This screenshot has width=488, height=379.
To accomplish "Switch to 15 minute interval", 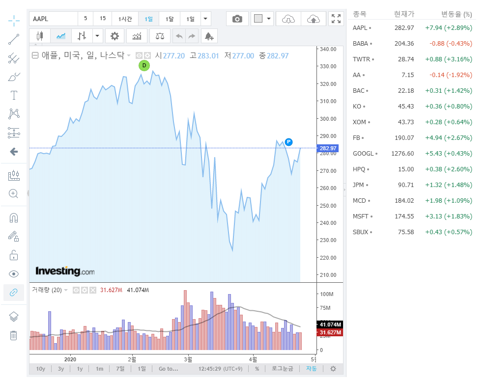I will point(103,19).
